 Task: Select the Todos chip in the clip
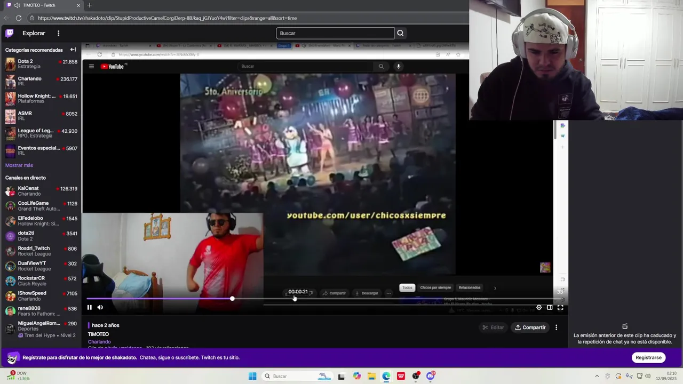(407, 287)
